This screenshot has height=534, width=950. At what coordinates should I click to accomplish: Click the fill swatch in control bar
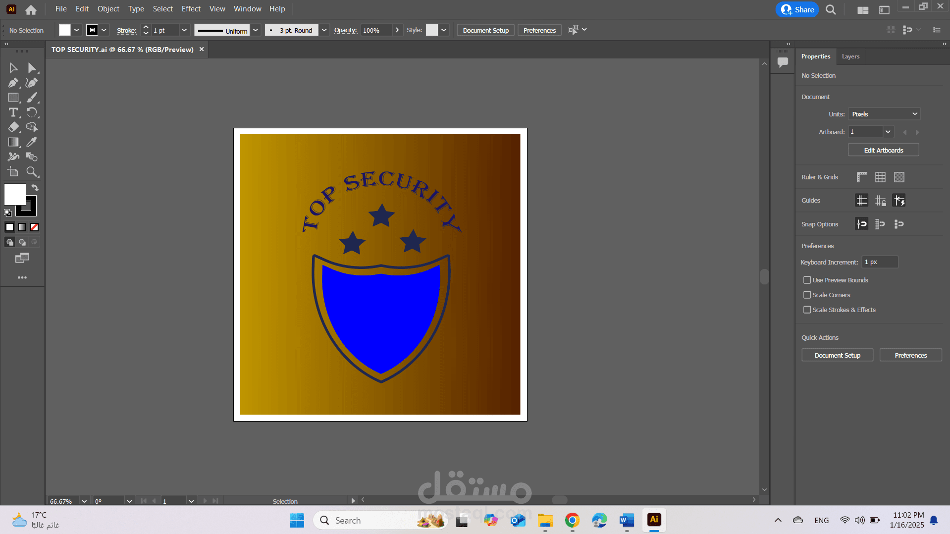point(65,30)
